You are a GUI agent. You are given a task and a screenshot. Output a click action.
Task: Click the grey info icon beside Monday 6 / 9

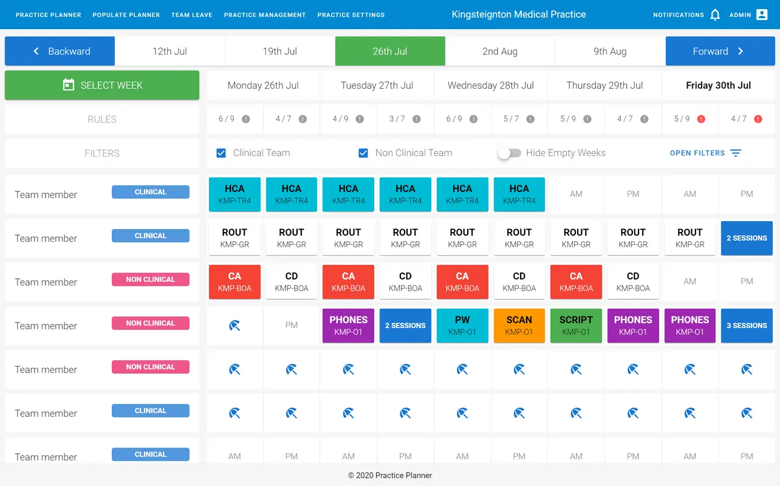tap(246, 119)
